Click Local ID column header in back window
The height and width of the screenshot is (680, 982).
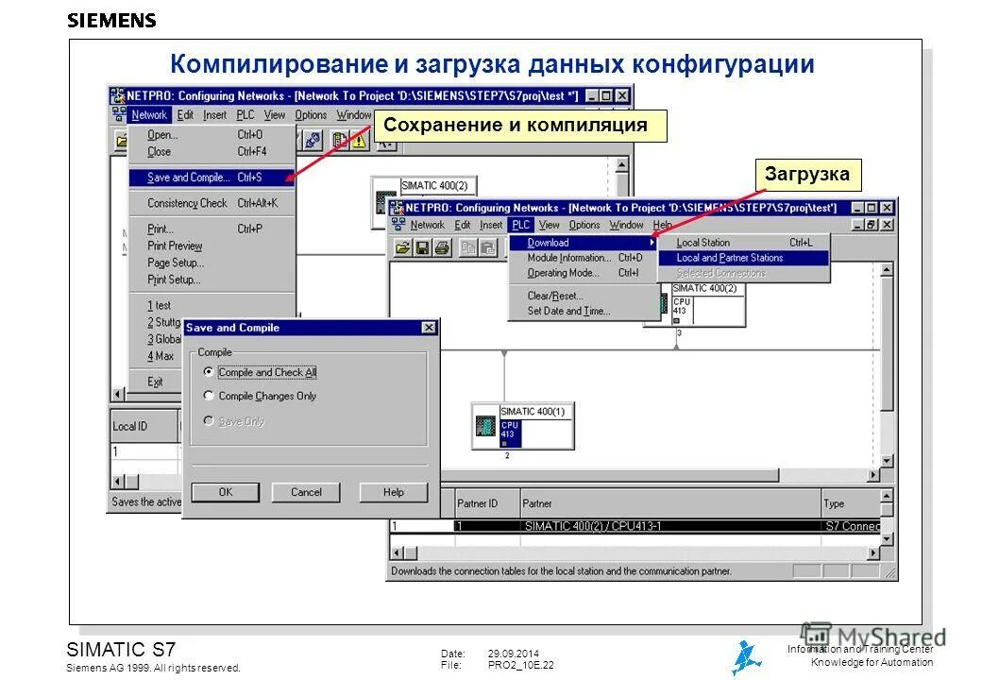click(x=144, y=426)
